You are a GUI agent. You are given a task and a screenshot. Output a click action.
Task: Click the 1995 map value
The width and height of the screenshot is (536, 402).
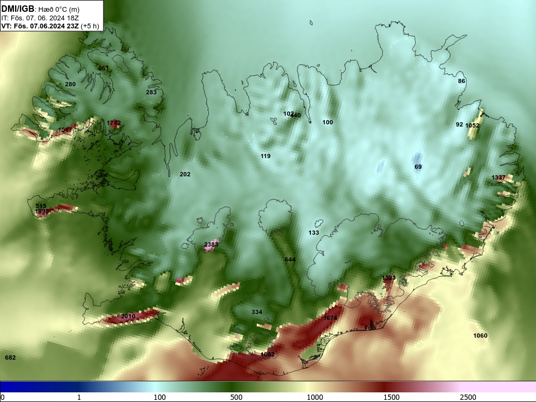42,212
